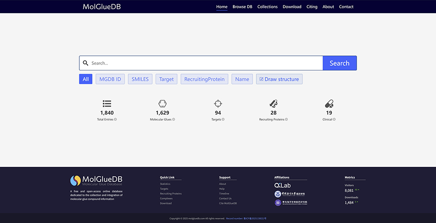Click the Molecular Glues hexagon icon

tap(162, 104)
